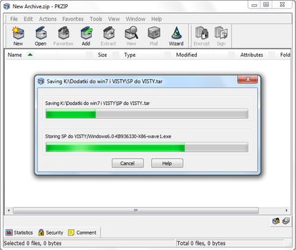The height and width of the screenshot is (250, 296).
Task: Open the View menu in menu bar
Action: [114, 19]
